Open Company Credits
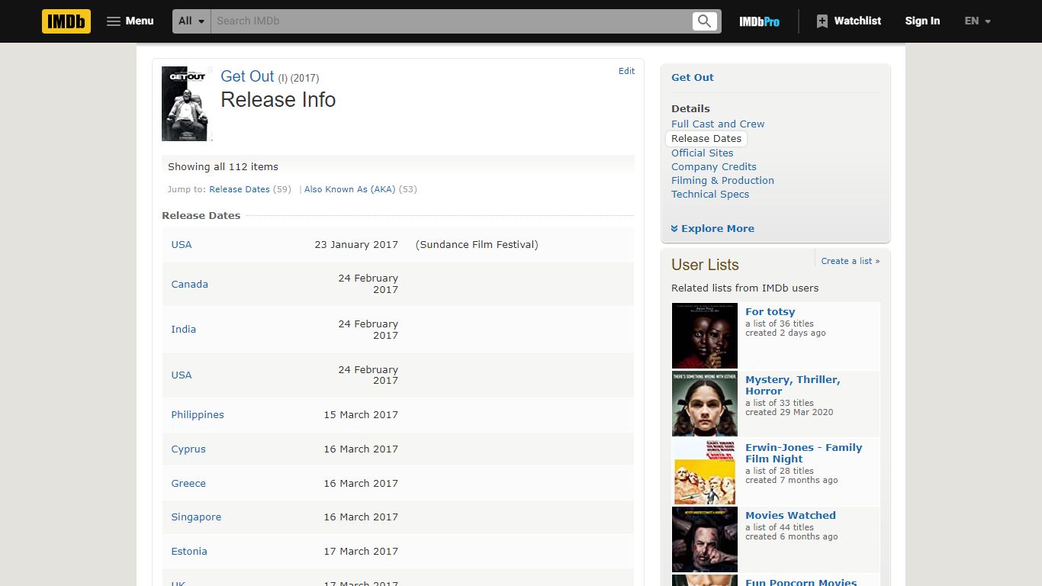Image resolution: width=1042 pixels, height=586 pixels. coord(714,167)
